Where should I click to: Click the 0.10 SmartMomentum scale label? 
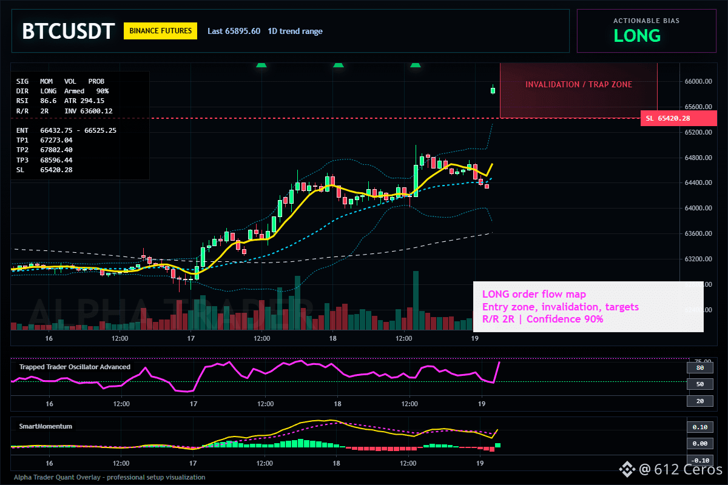pos(699,427)
